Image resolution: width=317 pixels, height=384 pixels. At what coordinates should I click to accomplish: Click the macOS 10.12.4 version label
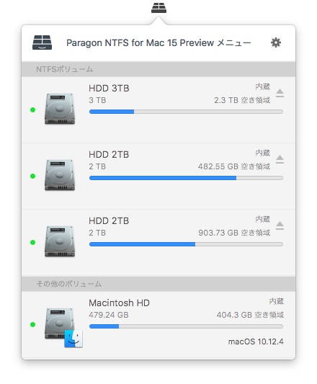tap(256, 341)
